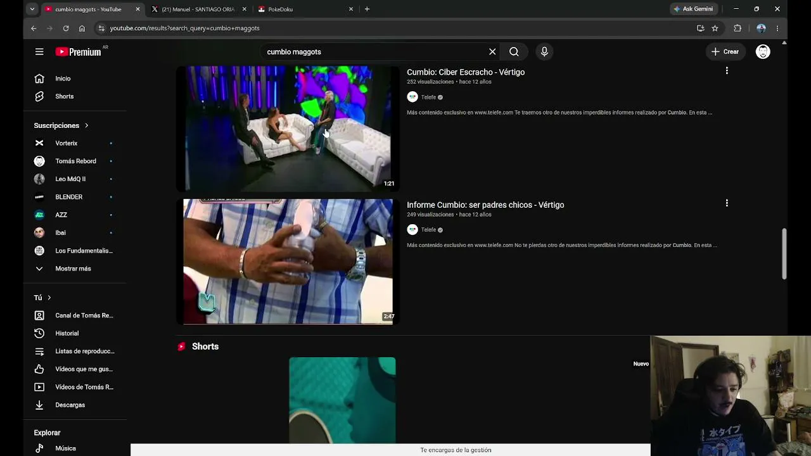This screenshot has height=456, width=811.
Task: Click the page vertical scrollbar thumb
Action: (784, 253)
